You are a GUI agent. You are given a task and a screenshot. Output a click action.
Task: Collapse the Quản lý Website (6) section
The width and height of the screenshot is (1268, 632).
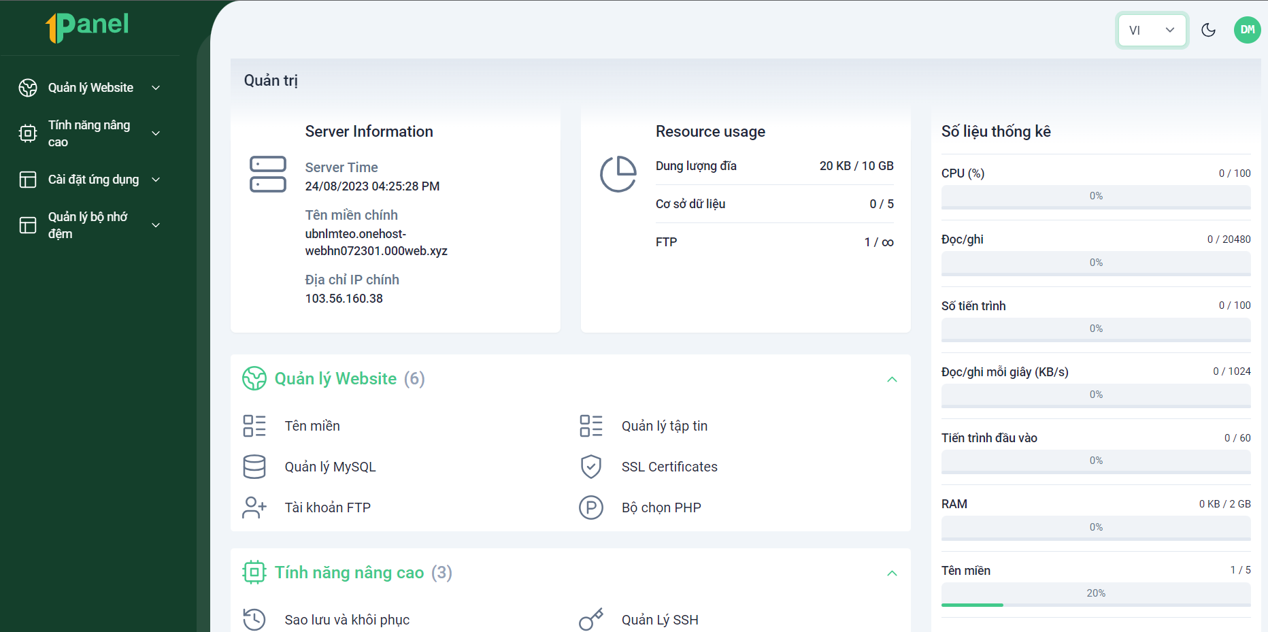tap(892, 380)
